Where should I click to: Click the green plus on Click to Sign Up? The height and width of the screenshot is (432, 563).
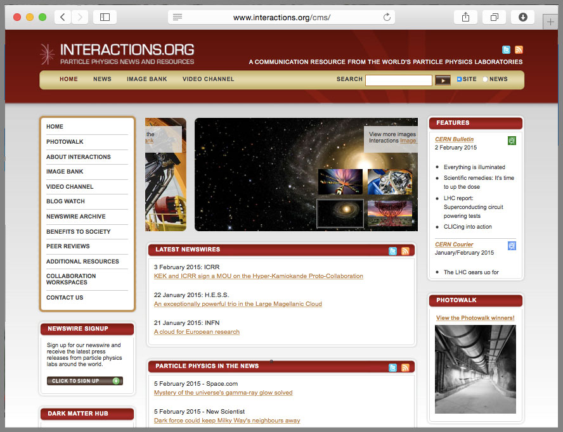[x=116, y=381]
